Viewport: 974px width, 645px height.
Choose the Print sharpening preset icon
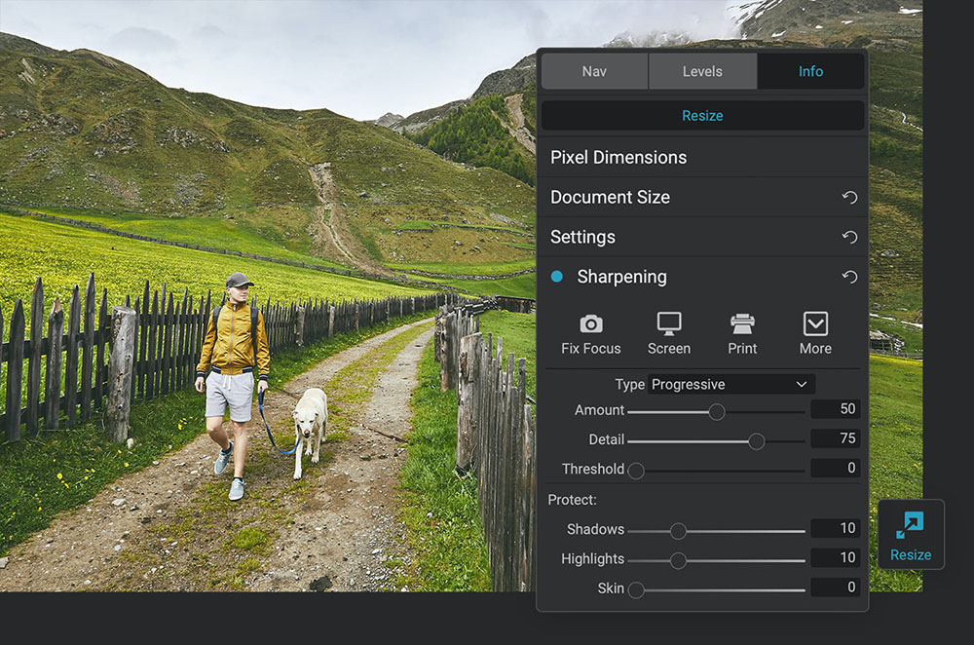pyautogui.click(x=742, y=324)
